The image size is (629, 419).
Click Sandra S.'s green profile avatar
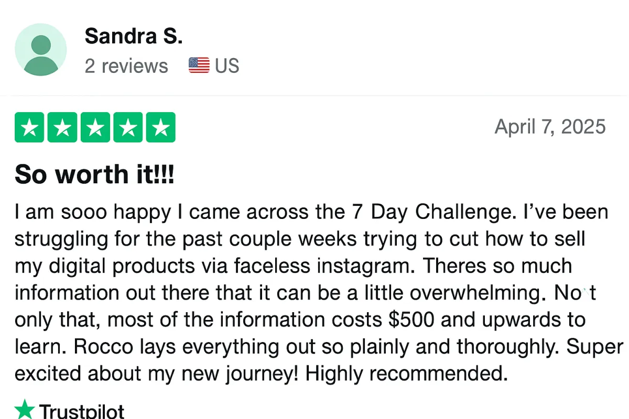[x=41, y=50]
